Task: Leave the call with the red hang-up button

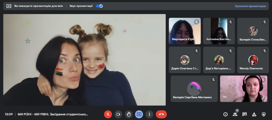Action: point(161,114)
